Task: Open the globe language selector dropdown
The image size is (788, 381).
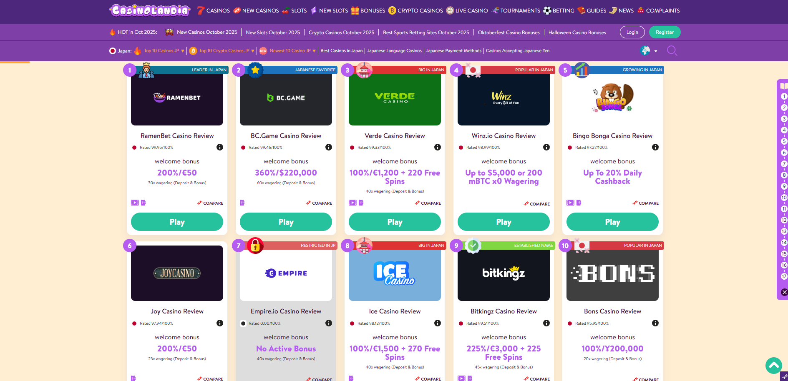Action: point(649,51)
